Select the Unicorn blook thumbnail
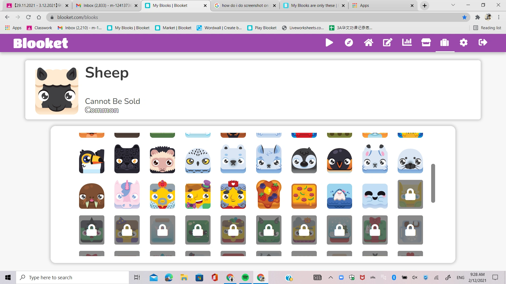The width and height of the screenshot is (506, 284). (127, 195)
